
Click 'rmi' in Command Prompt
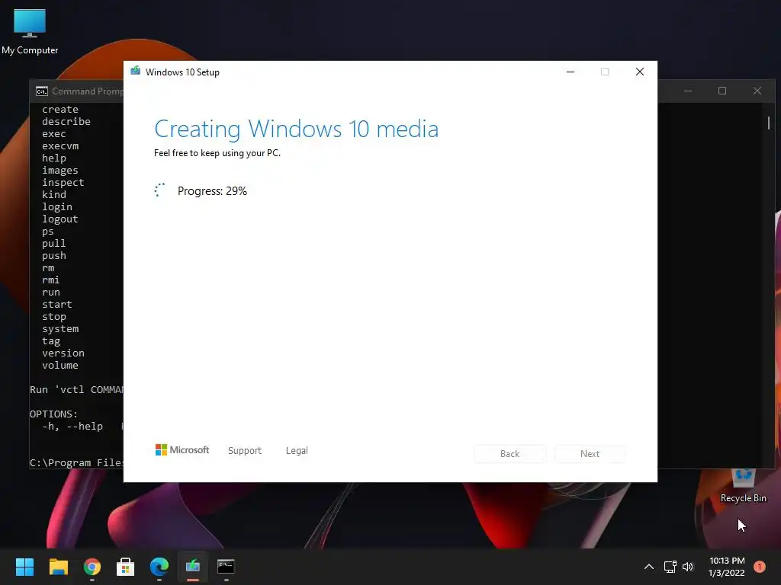51,280
